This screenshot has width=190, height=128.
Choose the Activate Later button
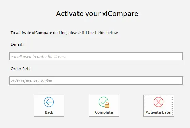tap(159, 106)
